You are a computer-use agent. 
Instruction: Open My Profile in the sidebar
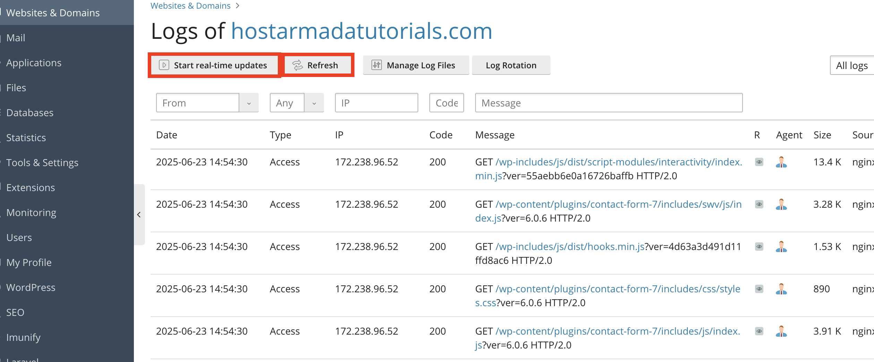tap(67, 262)
